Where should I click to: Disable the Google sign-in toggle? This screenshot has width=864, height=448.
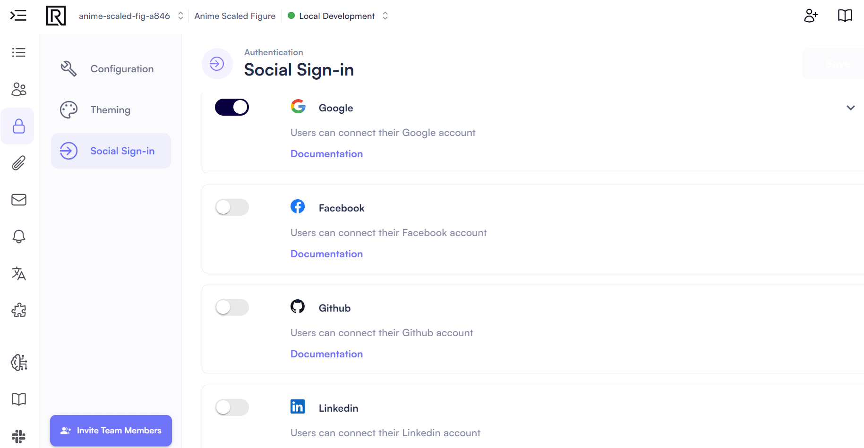click(x=231, y=107)
